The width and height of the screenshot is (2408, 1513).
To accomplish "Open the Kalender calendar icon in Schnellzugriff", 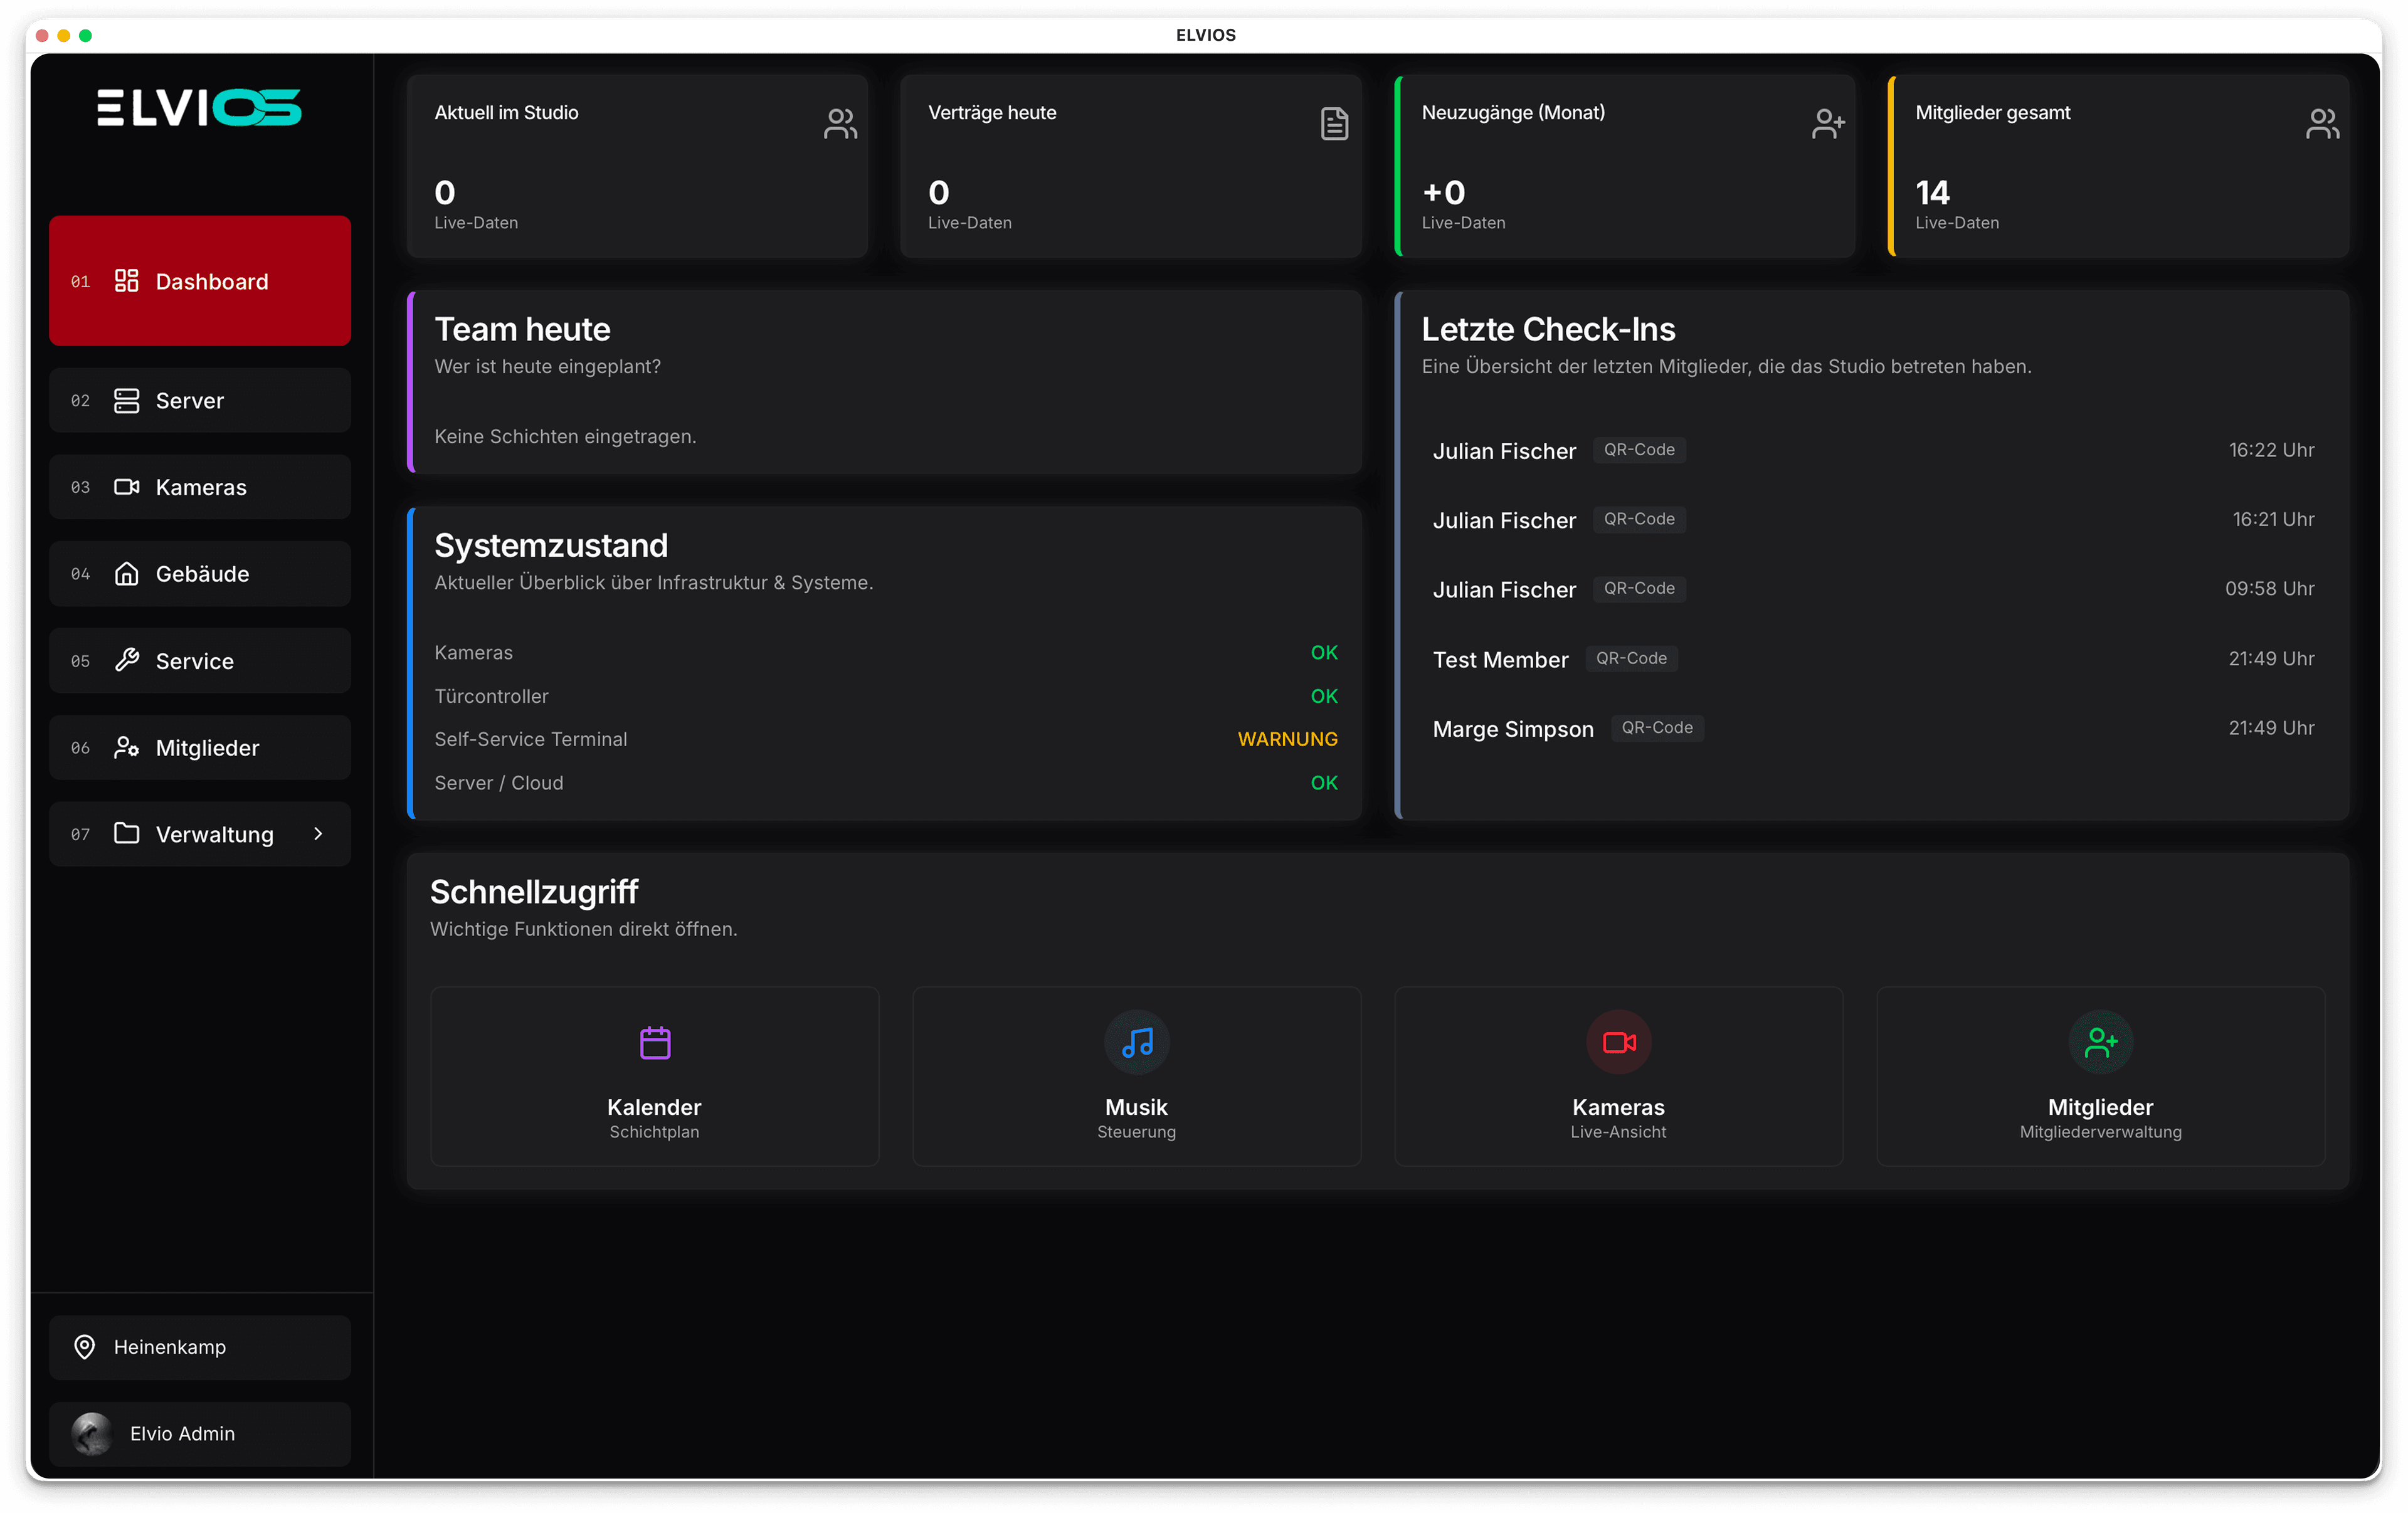I will (654, 1042).
